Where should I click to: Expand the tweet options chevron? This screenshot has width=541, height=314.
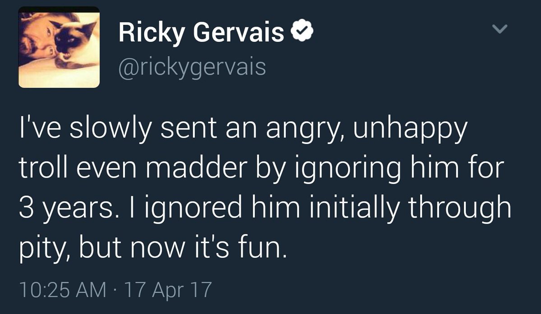[499, 30]
